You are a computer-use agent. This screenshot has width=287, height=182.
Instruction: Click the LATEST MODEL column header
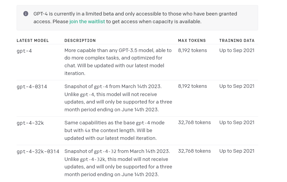tap(33, 41)
